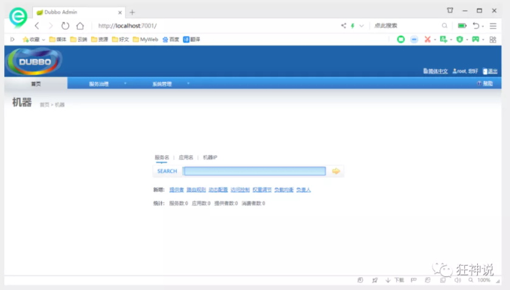This screenshot has height=290, width=510.
Task: Go back with the browser back arrow
Action: coord(37,26)
